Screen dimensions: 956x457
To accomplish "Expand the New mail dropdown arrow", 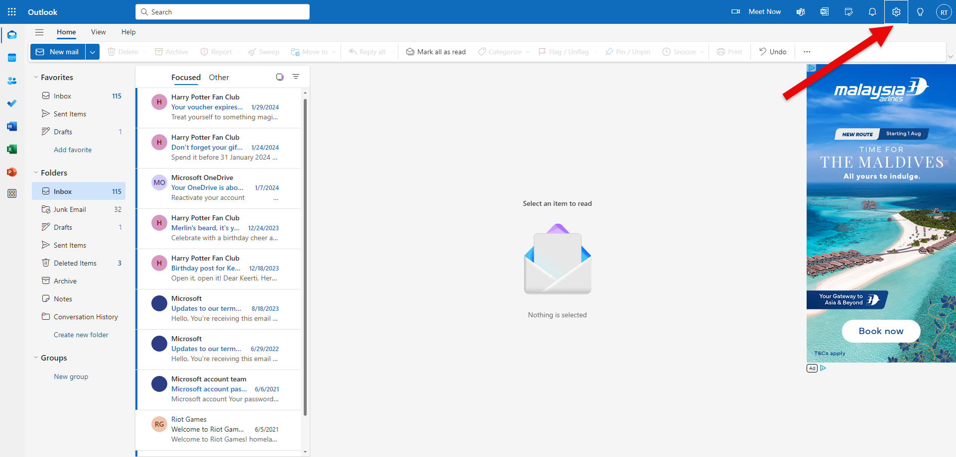I will point(93,52).
